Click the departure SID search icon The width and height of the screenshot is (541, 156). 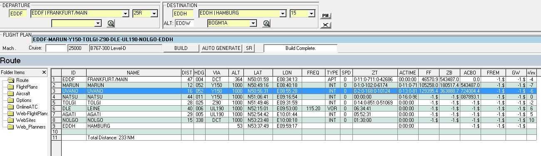tap(111, 23)
